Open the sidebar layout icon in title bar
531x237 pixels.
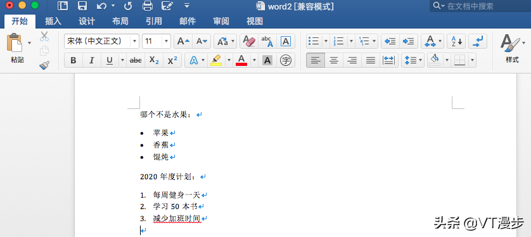click(63, 6)
